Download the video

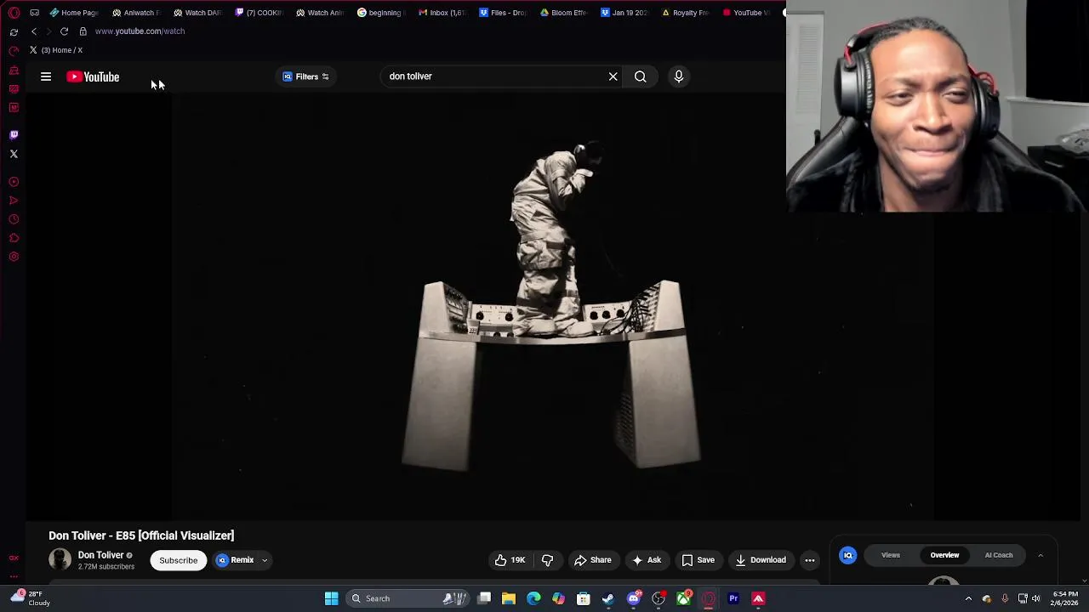(761, 560)
